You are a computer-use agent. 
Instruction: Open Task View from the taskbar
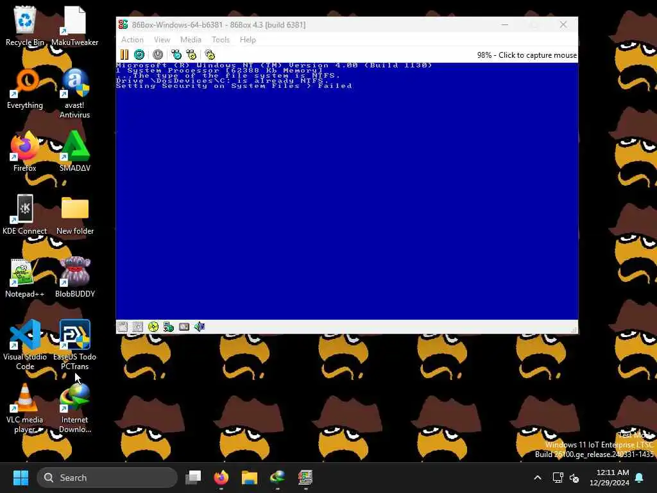(x=193, y=478)
